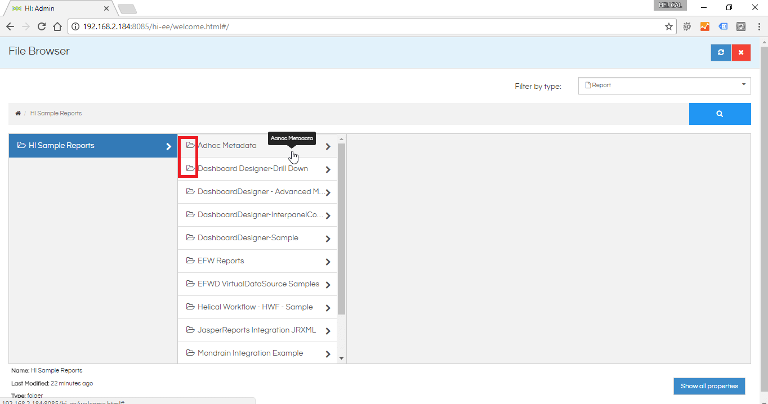This screenshot has height=404, width=768.
Task: Click the 'Last Modified: 22 minutes ago' text
Action: [x=52, y=383]
